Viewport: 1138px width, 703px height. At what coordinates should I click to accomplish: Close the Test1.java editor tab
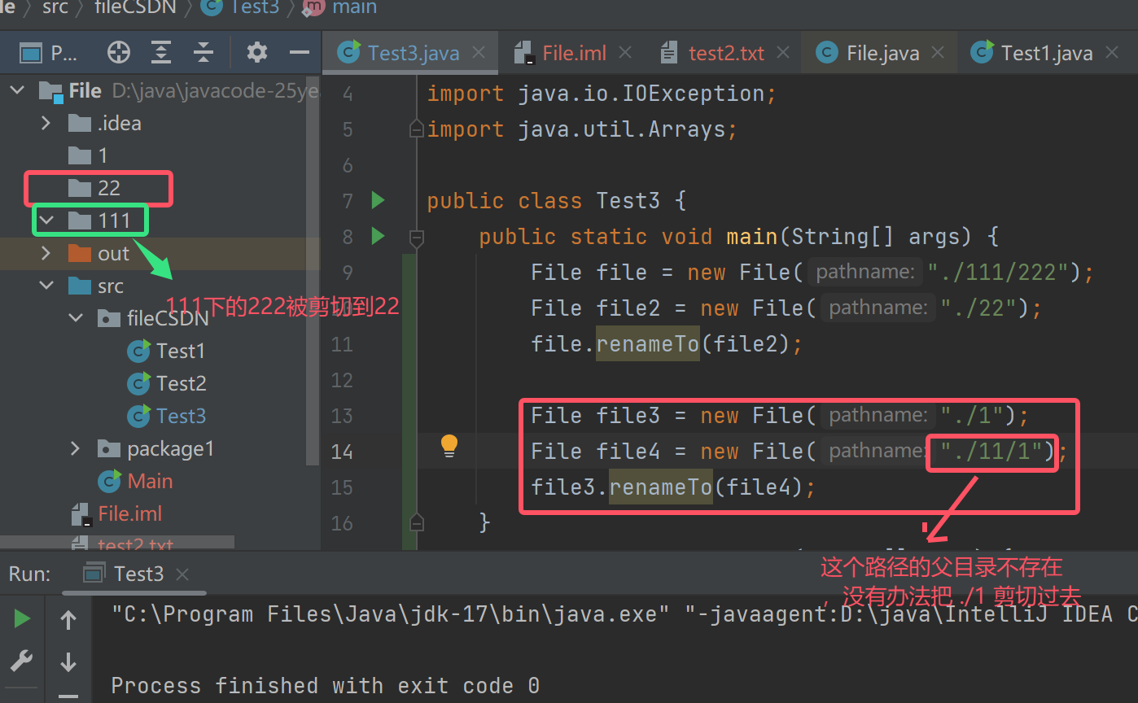[x=1111, y=53]
